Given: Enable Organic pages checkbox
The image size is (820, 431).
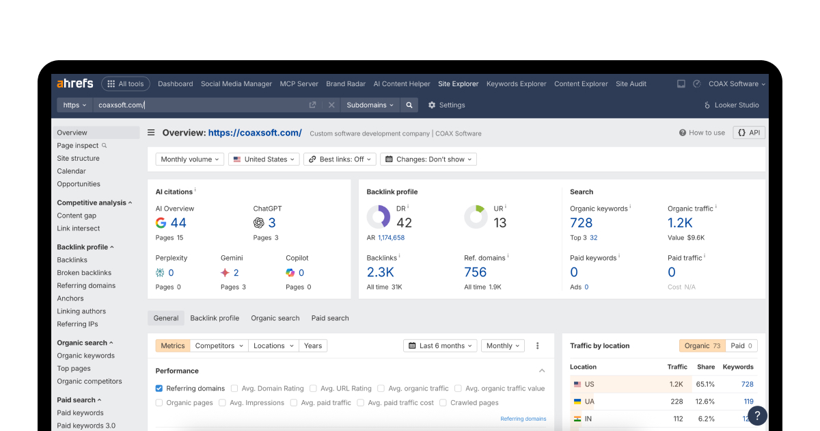Looking at the screenshot, I should 159,403.
